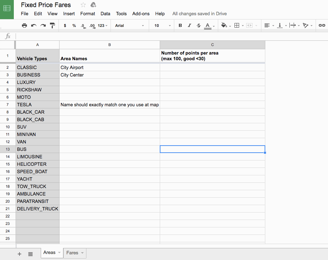
Task: Open the text color picker
Action: [208, 26]
